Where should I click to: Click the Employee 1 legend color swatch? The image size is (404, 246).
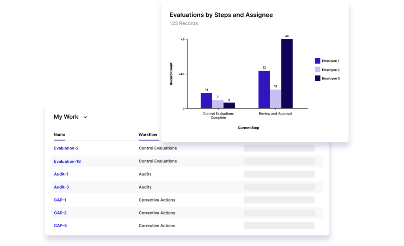pyautogui.click(x=317, y=61)
